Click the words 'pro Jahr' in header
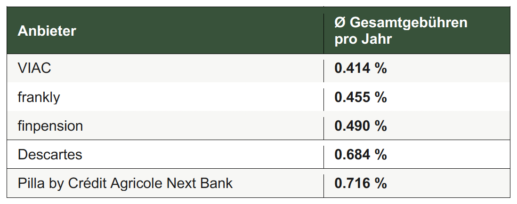Image resolution: width=517 pixels, height=204 pixels. [x=363, y=39]
